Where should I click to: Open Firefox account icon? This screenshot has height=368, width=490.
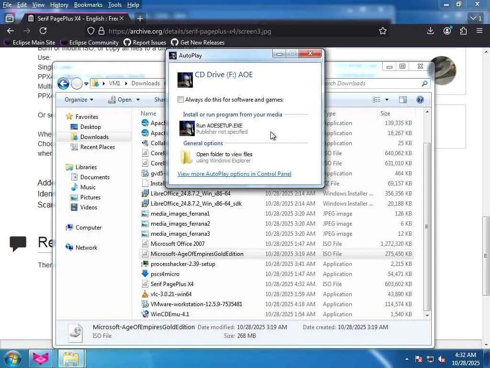tap(447, 31)
